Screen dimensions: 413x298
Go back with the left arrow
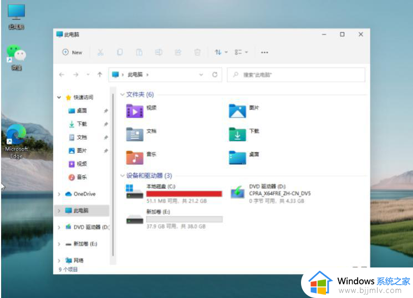(x=62, y=74)
